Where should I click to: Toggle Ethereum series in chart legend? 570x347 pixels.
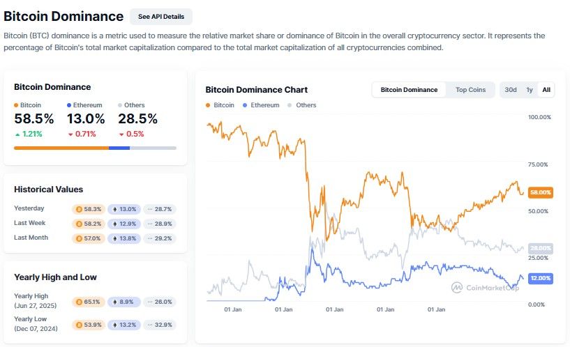point(261,105)
